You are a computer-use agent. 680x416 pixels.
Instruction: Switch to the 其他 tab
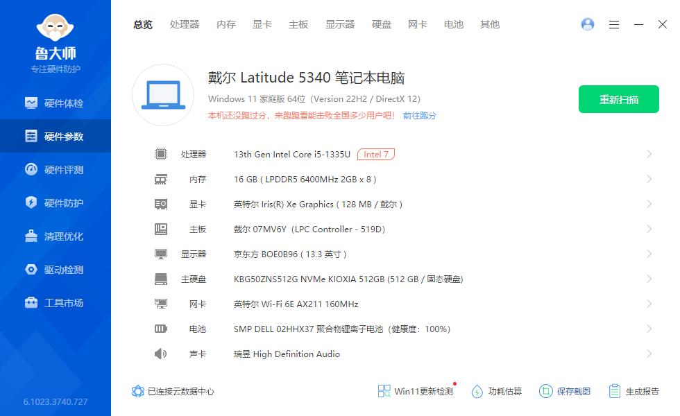tap(490, 25)
